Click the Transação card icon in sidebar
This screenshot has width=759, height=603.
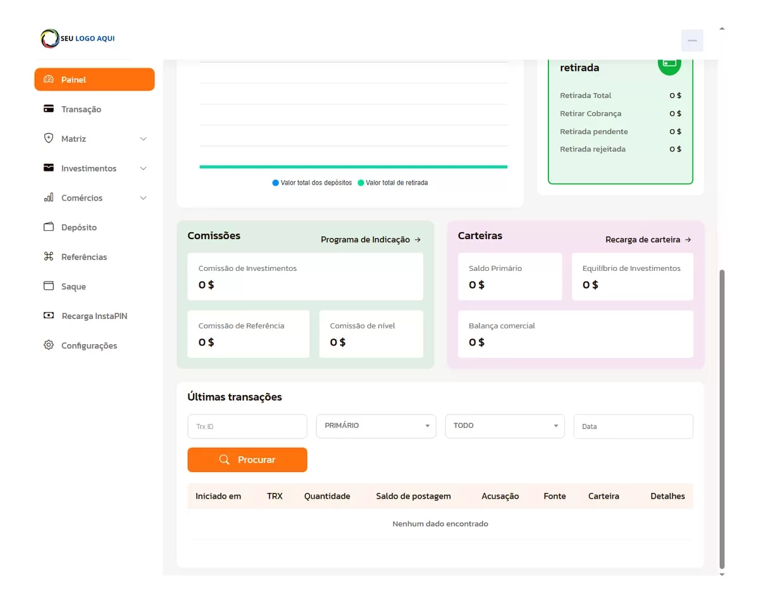click(x=49, y=109)
